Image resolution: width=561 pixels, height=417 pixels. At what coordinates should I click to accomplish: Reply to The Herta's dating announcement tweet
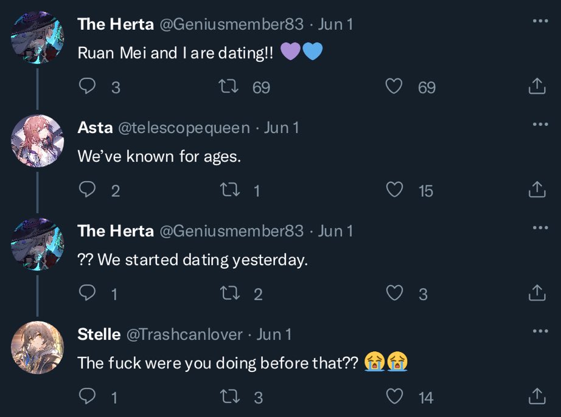tap(89, 87)
